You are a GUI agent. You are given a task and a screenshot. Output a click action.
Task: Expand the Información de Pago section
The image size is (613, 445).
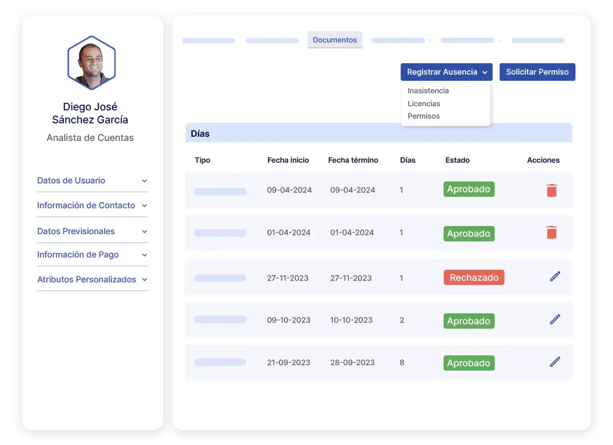(x=78, y=254)
